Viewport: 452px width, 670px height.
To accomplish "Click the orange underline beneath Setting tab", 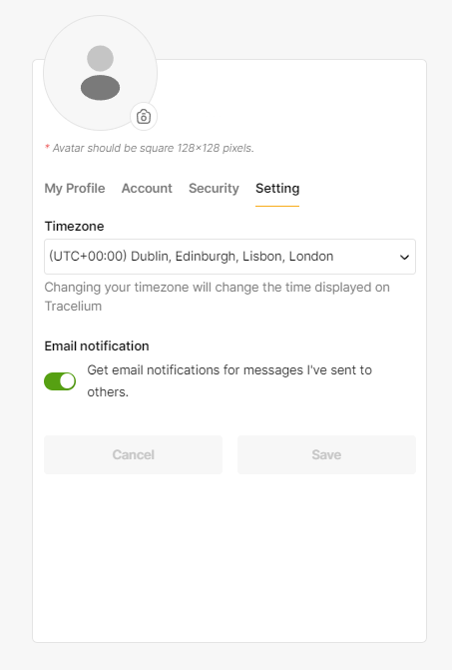I will click(277, 206).
